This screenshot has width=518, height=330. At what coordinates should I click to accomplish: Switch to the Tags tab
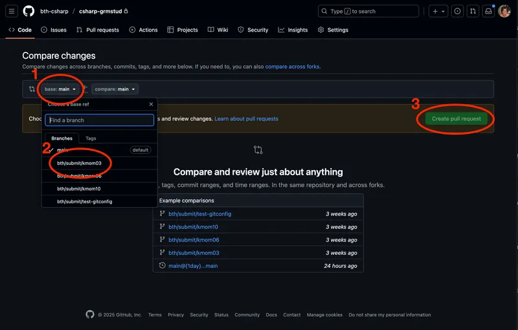(x=91, y=138)
